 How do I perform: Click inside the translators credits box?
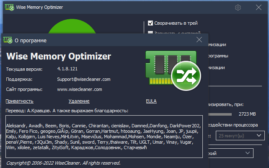click(104, 137)
